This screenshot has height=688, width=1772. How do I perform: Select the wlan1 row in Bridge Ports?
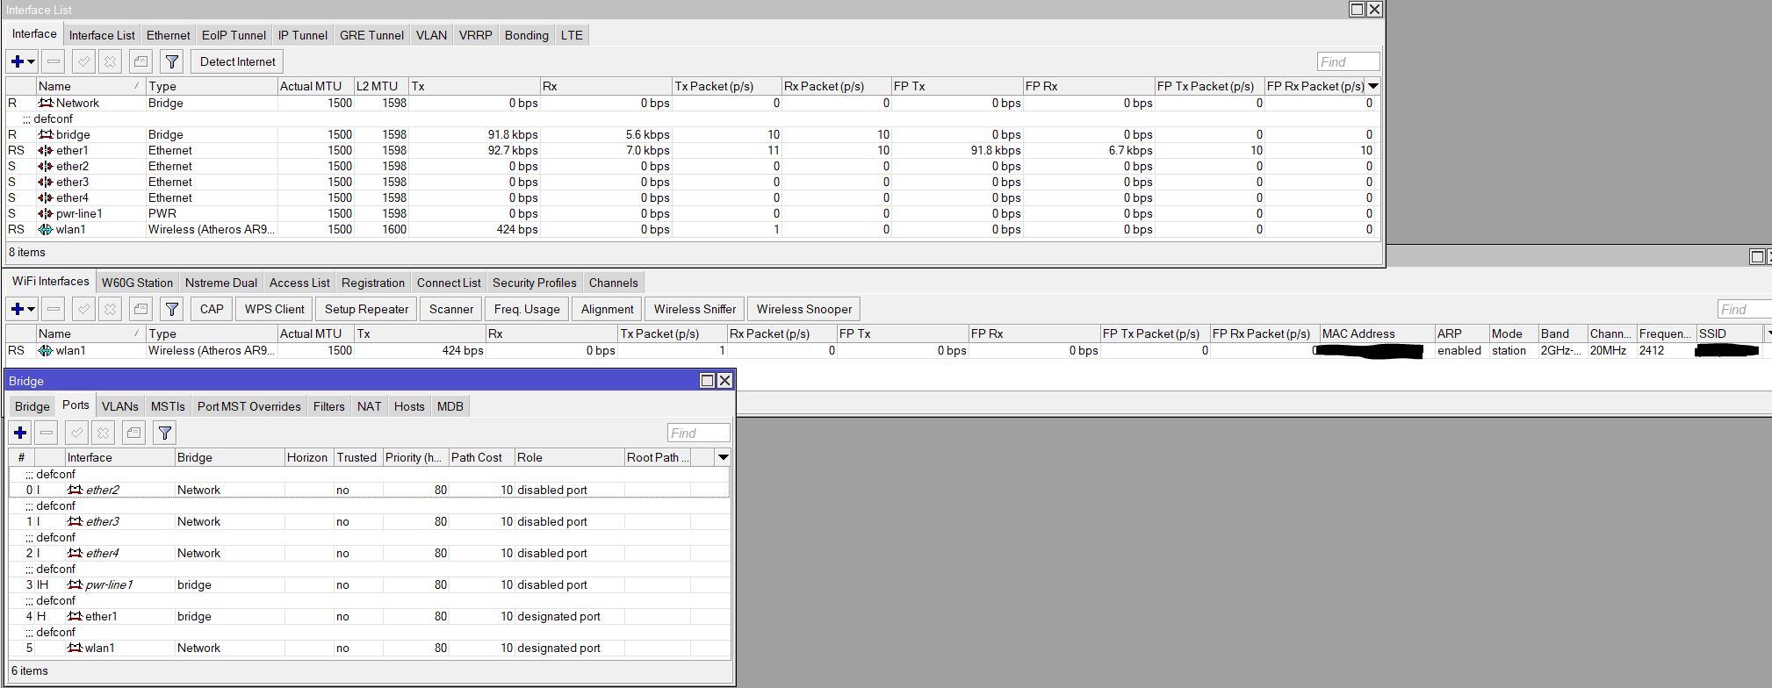pos(369,648)
